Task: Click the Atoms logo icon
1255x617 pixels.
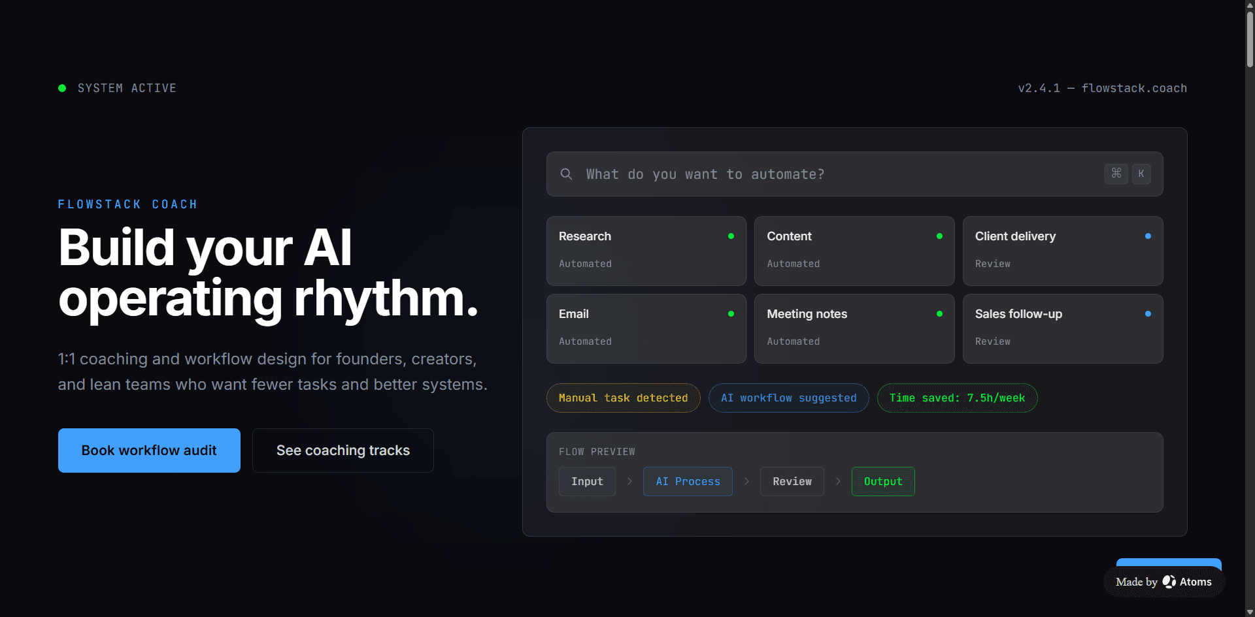Action: [x=1169, y=581]
